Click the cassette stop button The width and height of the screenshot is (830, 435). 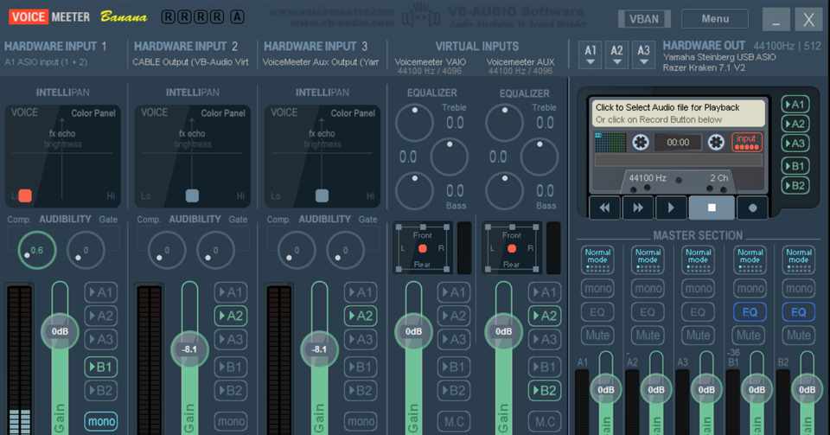point(712,208)
